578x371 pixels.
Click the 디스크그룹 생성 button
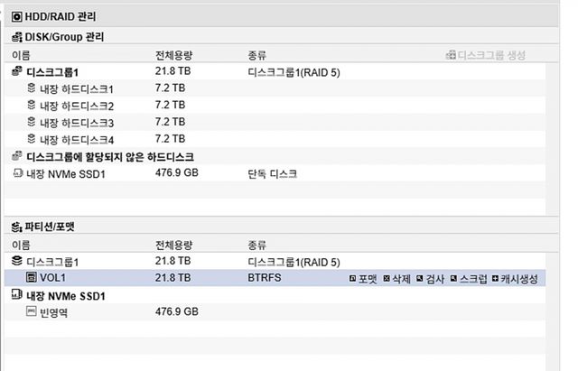point(486,55)
